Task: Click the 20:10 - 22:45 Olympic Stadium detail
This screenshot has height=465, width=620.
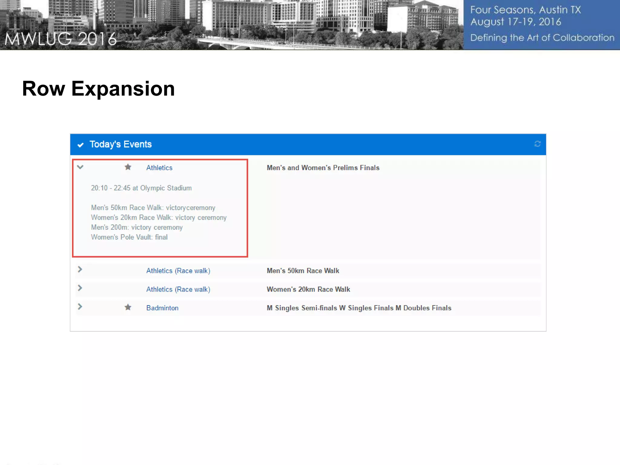Action: pyautogui.click(x=141, y=188)
